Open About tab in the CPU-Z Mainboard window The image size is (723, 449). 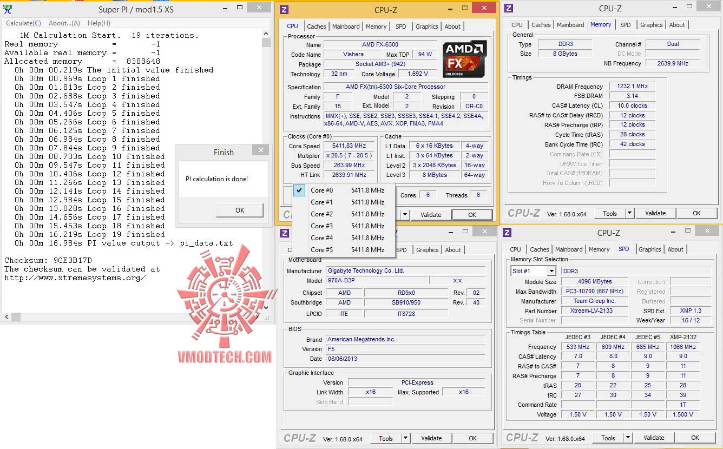[453, 250]
